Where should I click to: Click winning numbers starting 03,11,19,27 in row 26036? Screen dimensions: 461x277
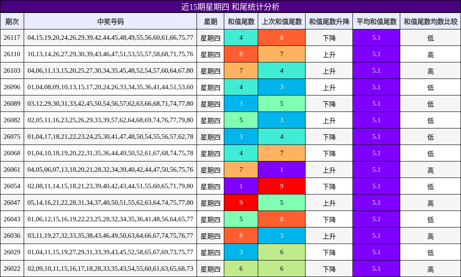[x=110, y=236]
